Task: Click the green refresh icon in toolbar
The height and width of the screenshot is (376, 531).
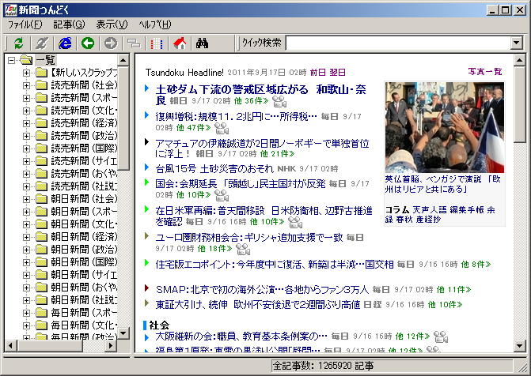Action: pyautogui.click(x=19, y=43)
